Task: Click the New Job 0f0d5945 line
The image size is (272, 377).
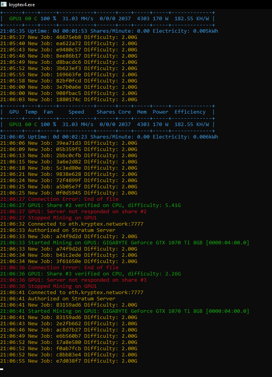Action: (69, 193)
